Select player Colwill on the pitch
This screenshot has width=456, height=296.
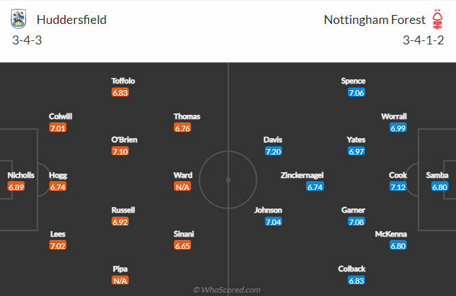pyautogui.click(x=60, y=116)
